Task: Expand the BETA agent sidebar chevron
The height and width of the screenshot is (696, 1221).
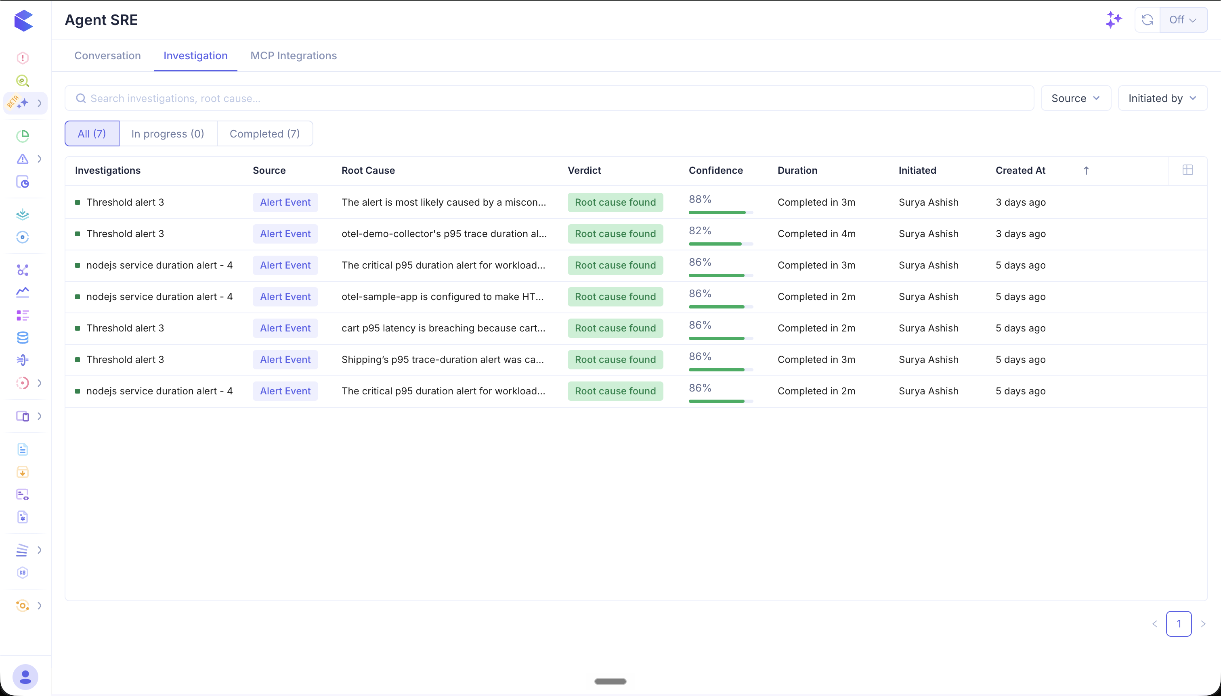Action: coord(40,103)
